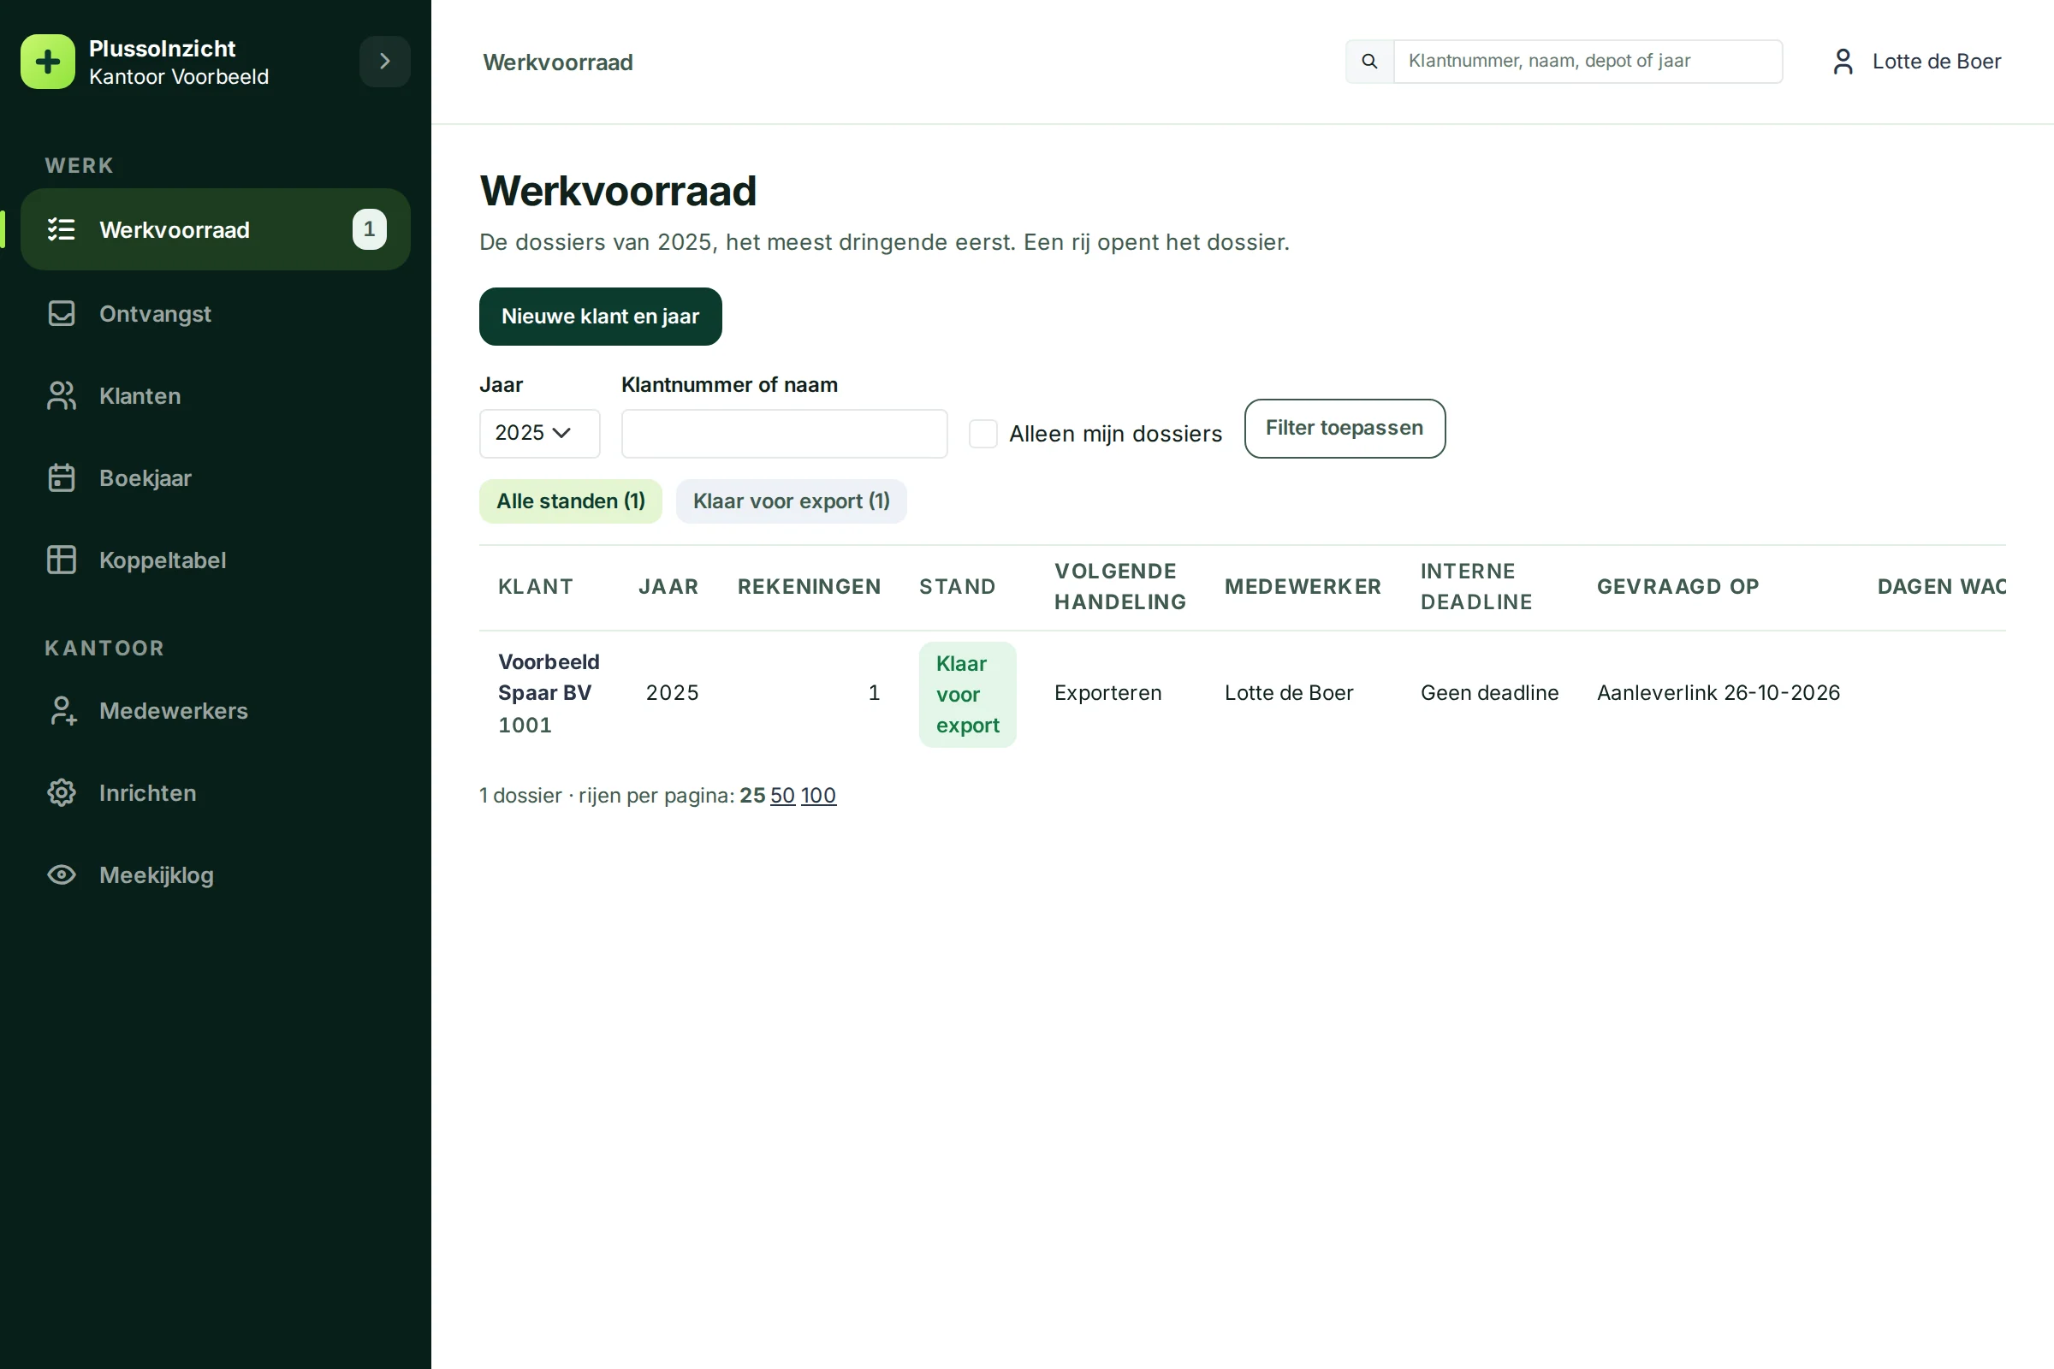Set rows per page to 50
The height and width of the screenshot is (1369, 2054).
(x=782, y=796)
